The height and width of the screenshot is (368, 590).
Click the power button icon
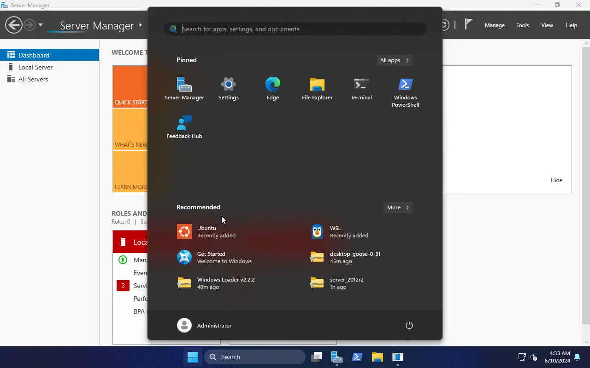[409, 325]
